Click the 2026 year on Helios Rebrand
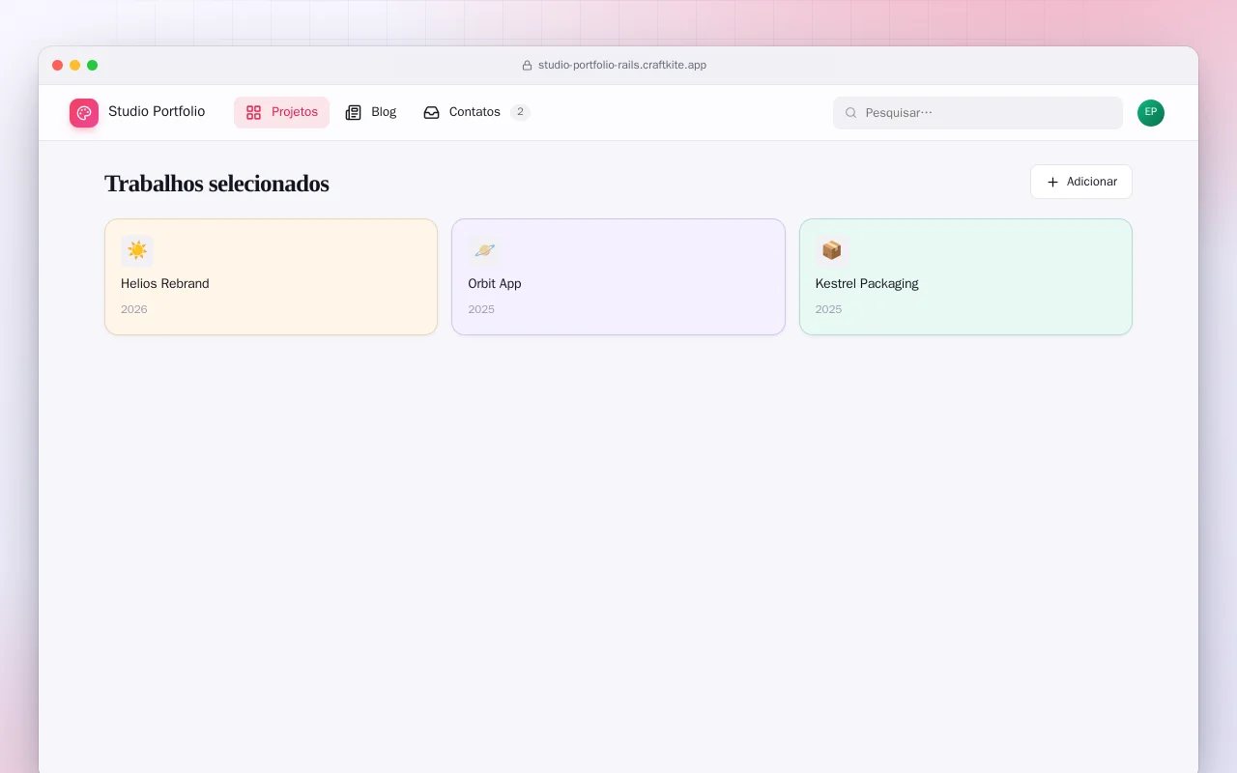Viewport: 1237px width, 773px height. 134,310
